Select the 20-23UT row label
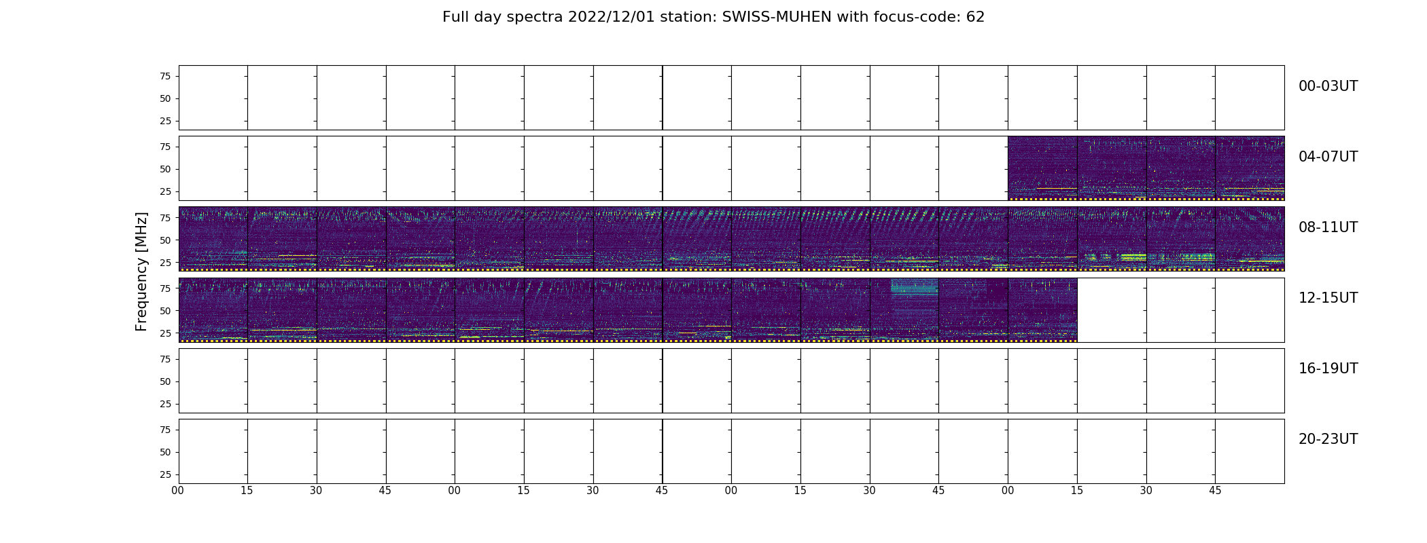 click(x=1328, y=439)
